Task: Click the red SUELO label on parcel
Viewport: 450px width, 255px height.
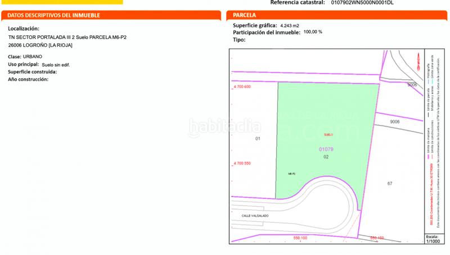Action: [x=328, y=135]
